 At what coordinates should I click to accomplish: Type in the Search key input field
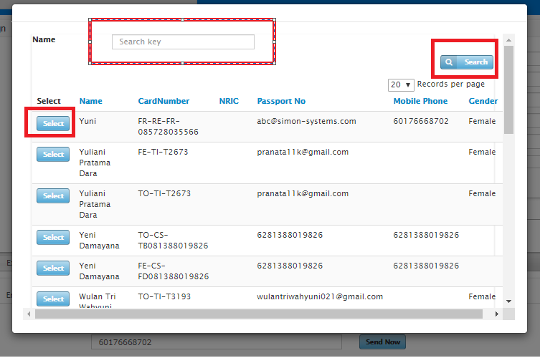[x=183, y=42]
